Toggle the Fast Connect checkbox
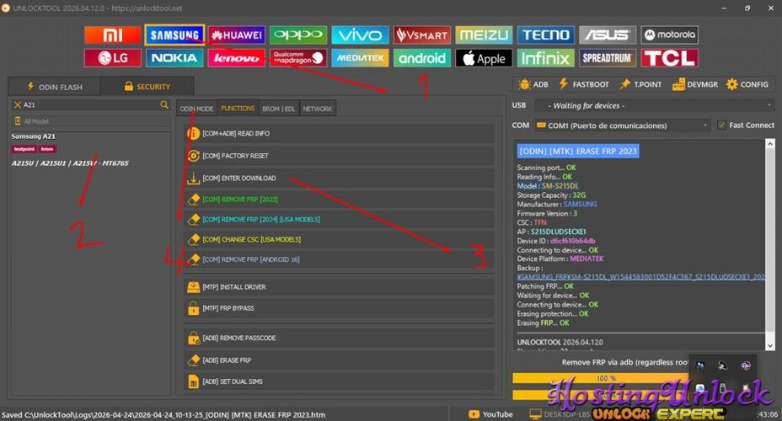The width and height of the screenshot is (782, 421). 721,125
